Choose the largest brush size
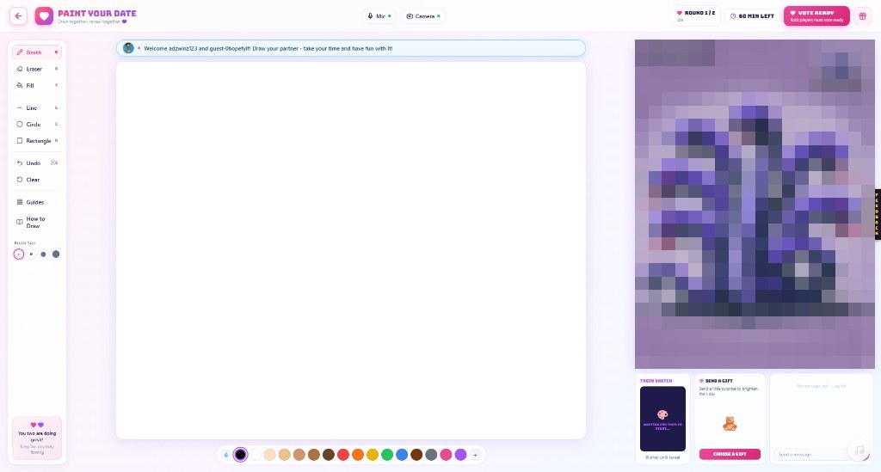This screenshot has height=472, width=881. (56, 254)
